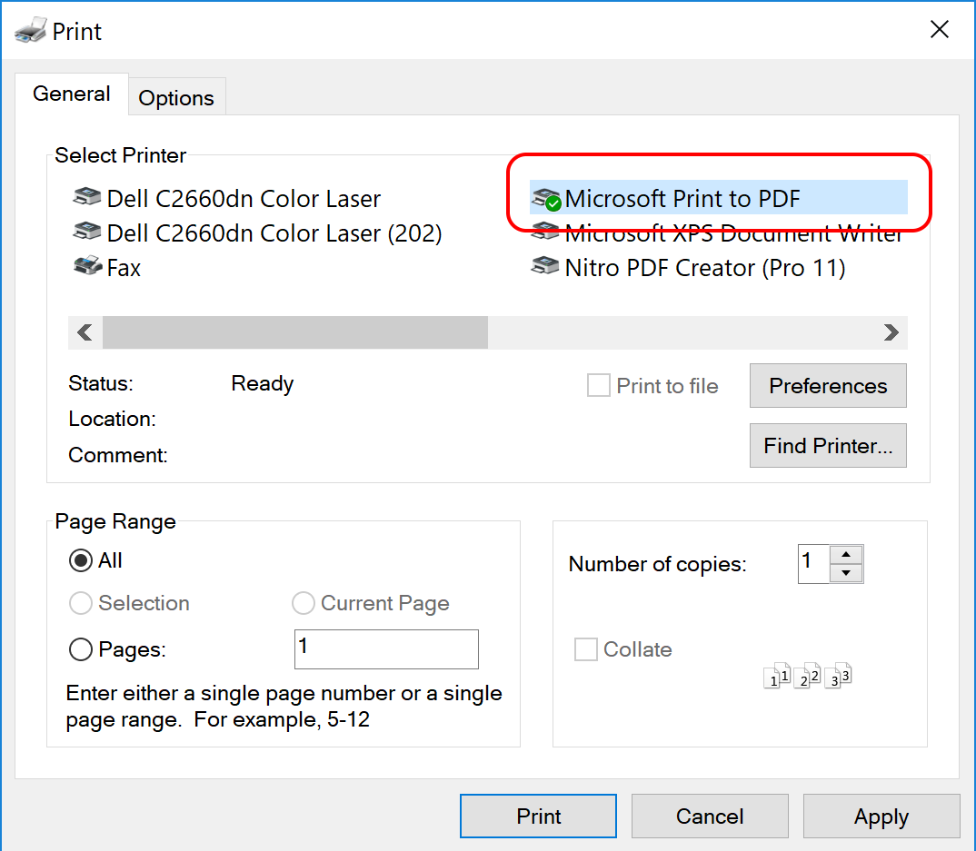
Task: Select the Pages radio button
Action: pyautogui.click(x=81, y=649)
